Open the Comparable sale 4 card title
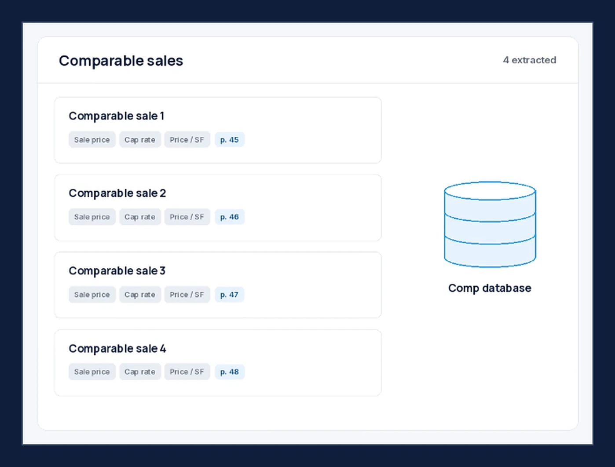 (117, 349)
